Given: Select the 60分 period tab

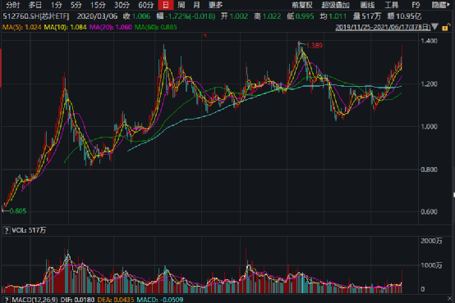Looking at the screenshot, I should 145,5.
